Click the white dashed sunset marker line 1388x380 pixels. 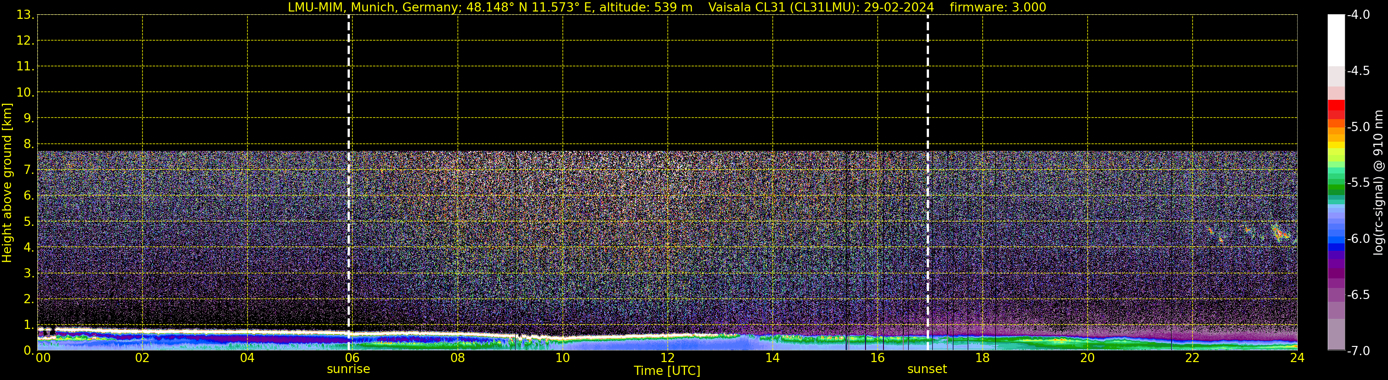coord(927,183)
